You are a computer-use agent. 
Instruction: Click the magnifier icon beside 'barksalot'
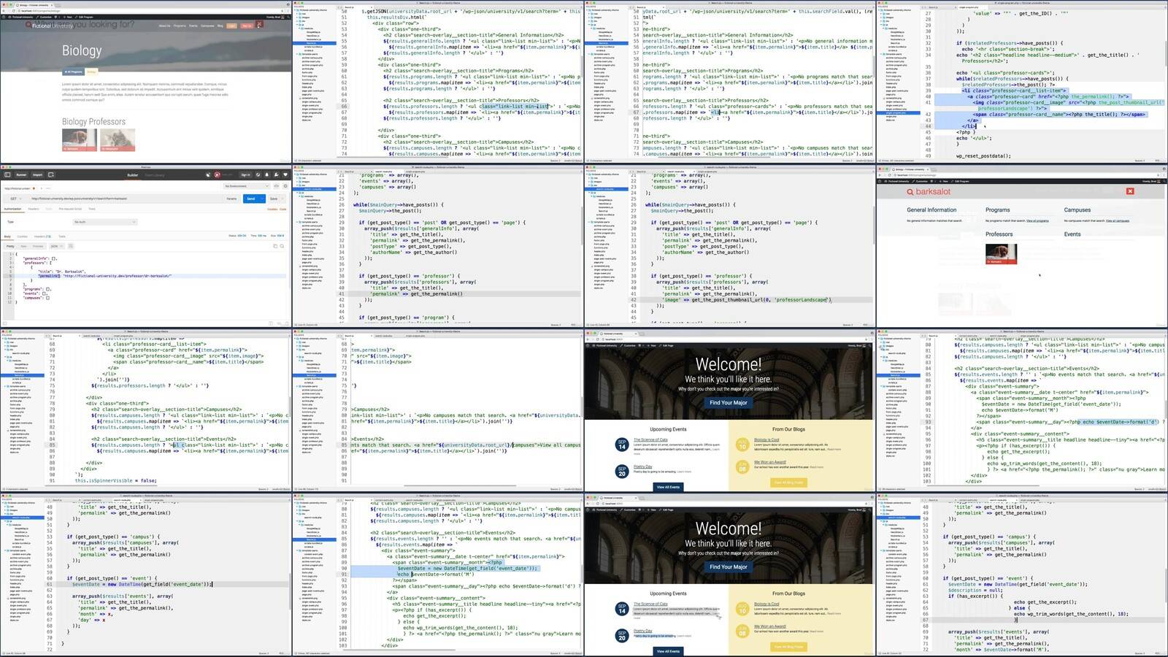910,191
